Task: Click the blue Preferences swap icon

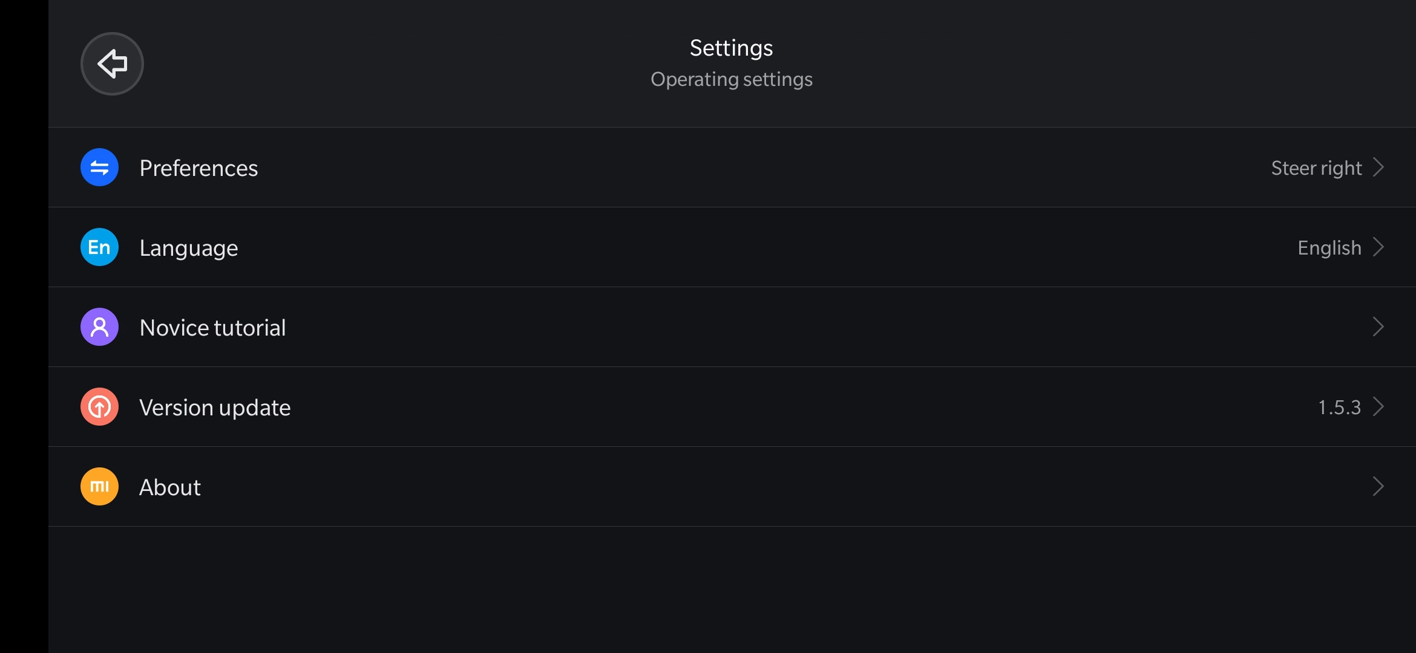Action: coord(99,167)
